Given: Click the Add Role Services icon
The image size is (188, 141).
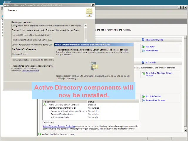Looking at the screenshot, I should 143,96.
